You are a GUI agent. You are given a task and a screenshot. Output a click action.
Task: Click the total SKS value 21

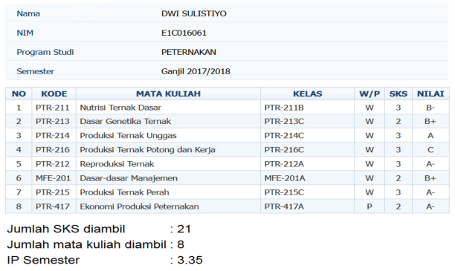(184, 229)
